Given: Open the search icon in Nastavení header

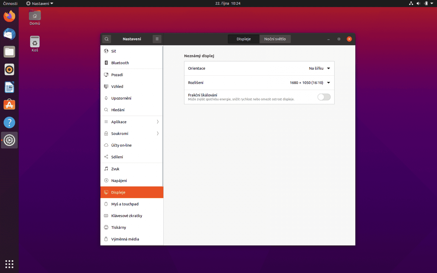Looking at the screenshot, I should (x=106, y=39).
